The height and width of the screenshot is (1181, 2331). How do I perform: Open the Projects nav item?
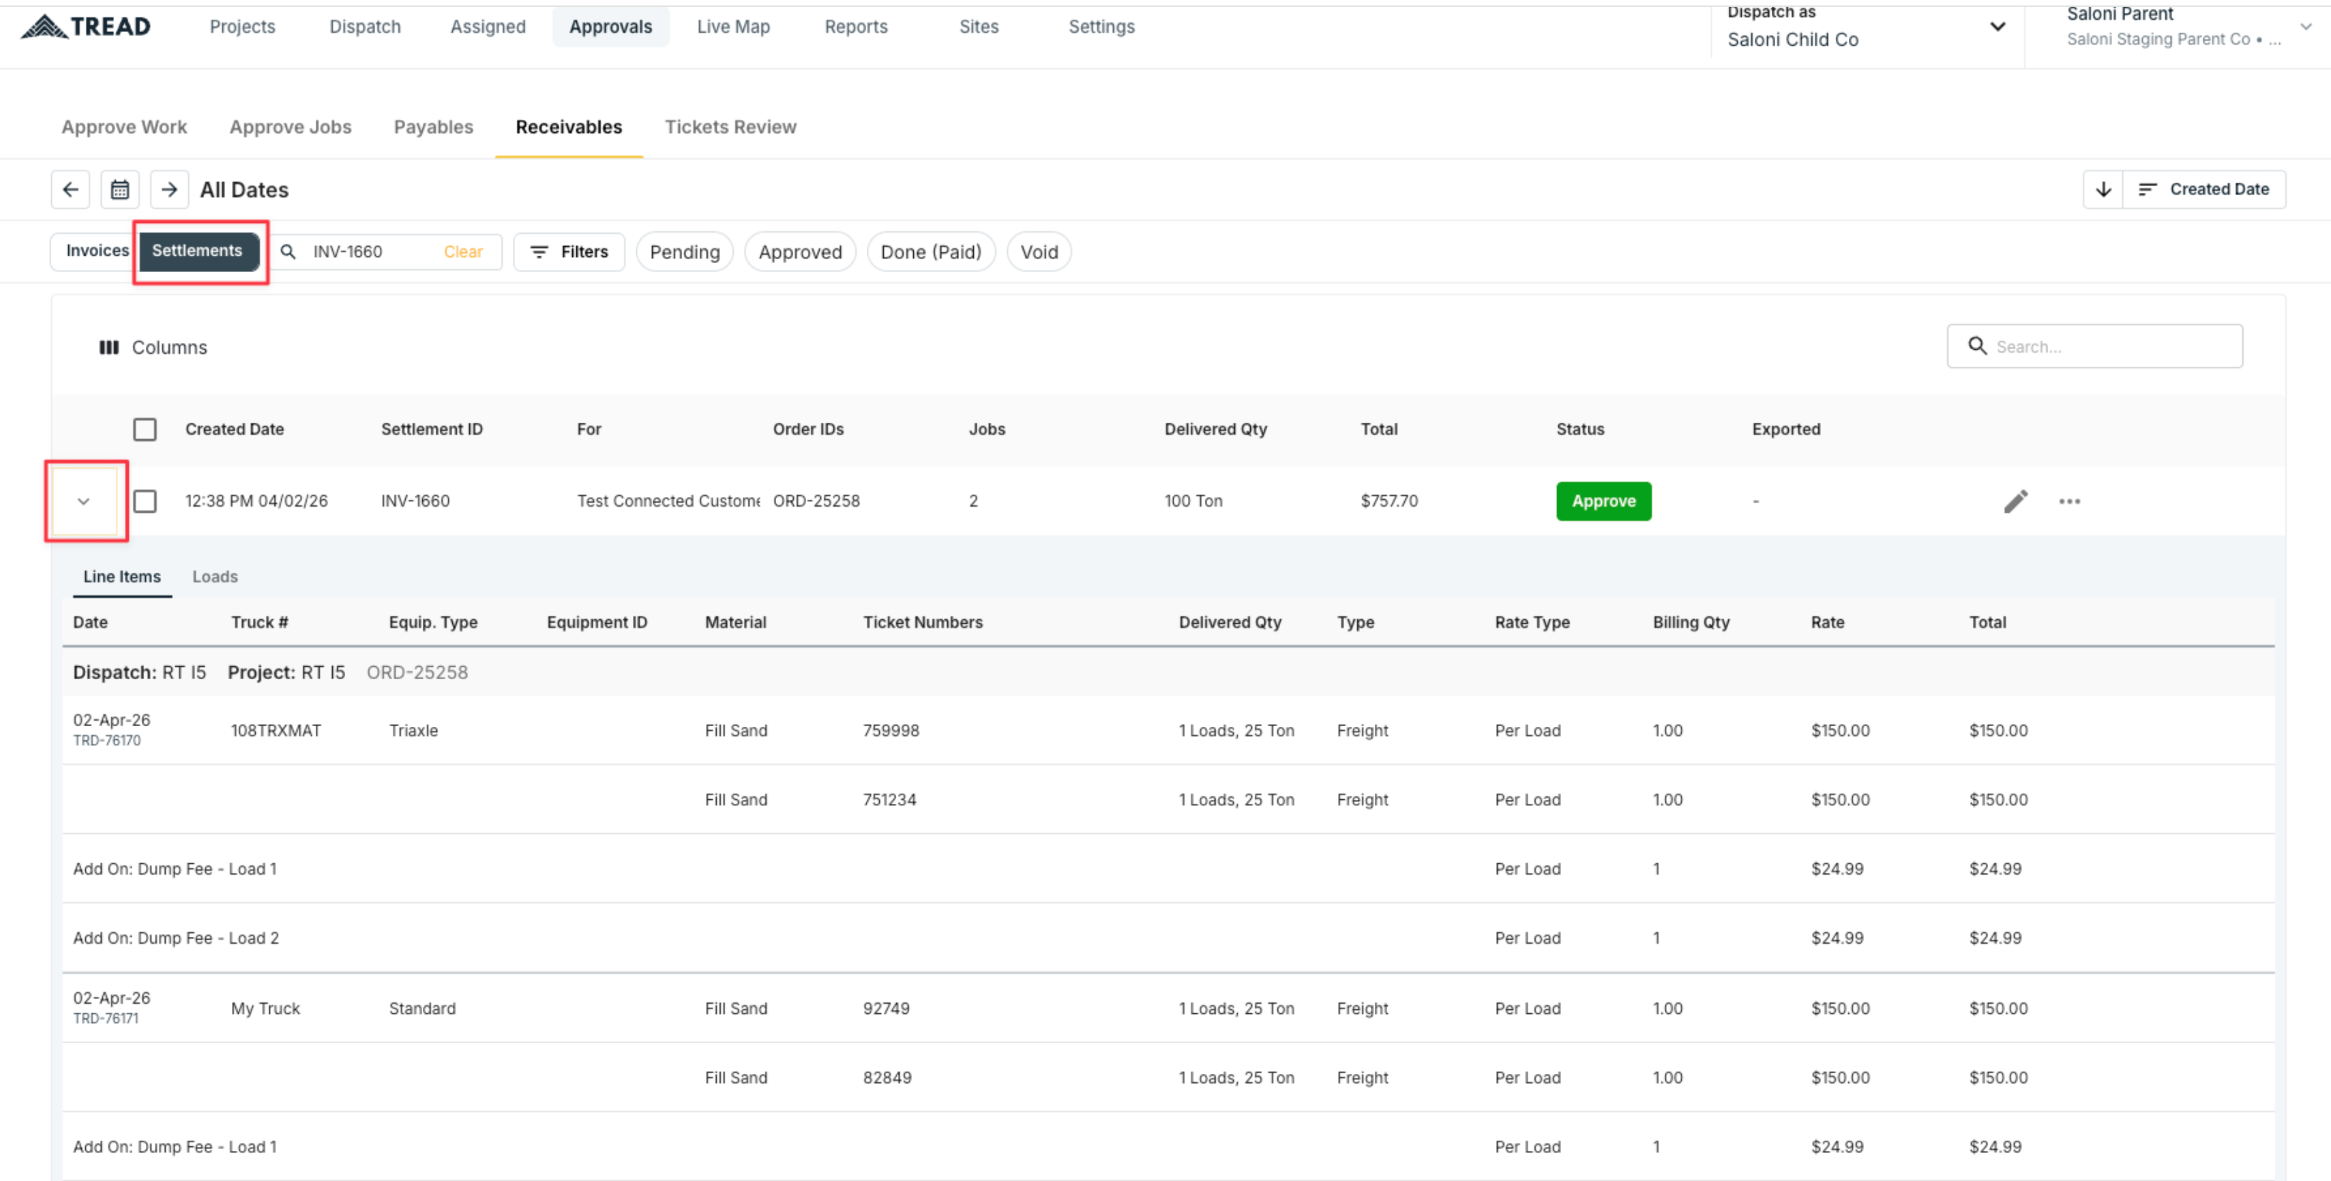(243, 26)
